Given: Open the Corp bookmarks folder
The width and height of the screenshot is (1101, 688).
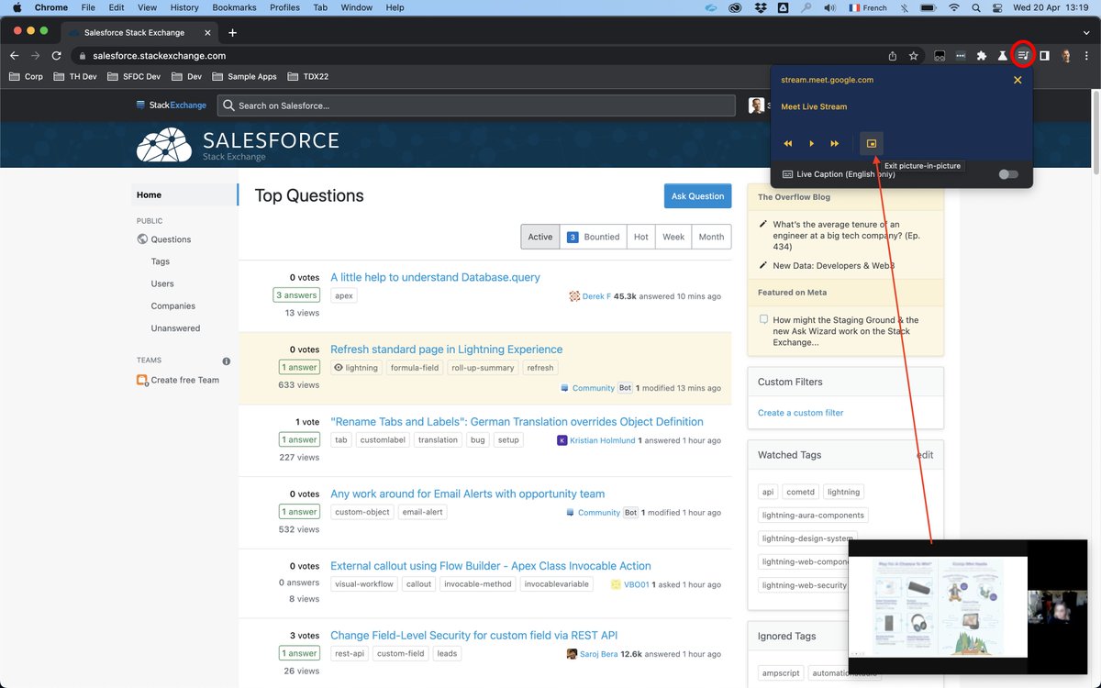Looking at the screenshot, I should pyautogui.click(x=26, y=76).
